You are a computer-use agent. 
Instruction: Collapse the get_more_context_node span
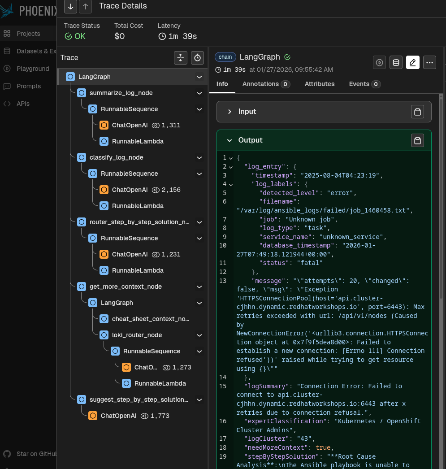(x=199, y=287)
